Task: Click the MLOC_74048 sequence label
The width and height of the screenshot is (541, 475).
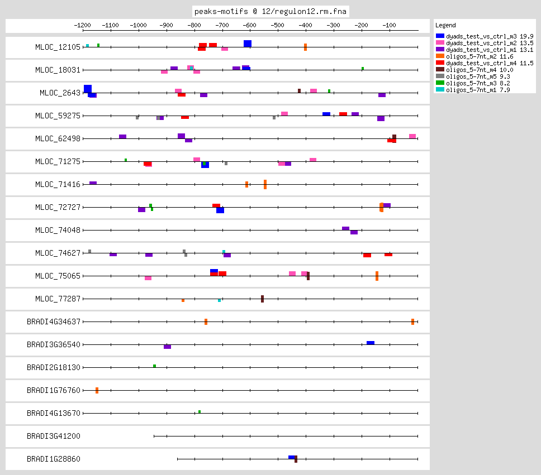Action: click(58, 230)
